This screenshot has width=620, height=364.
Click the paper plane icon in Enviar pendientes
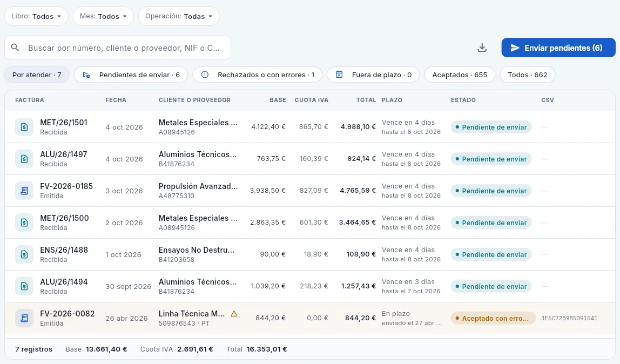pyautogui.click(x=515, y=48)
